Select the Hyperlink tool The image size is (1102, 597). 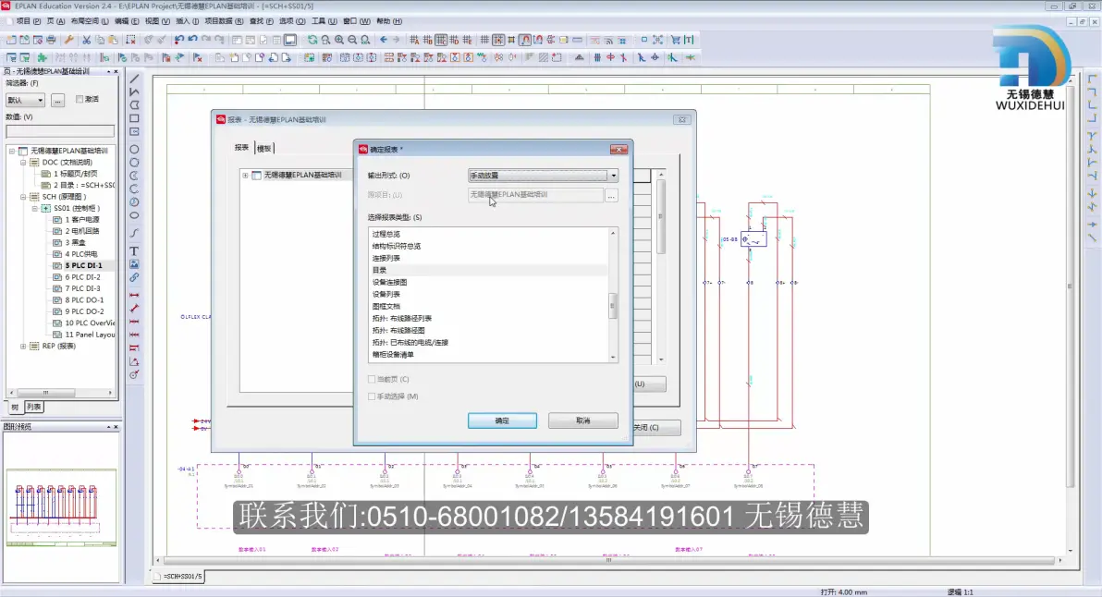pos(134,277)
